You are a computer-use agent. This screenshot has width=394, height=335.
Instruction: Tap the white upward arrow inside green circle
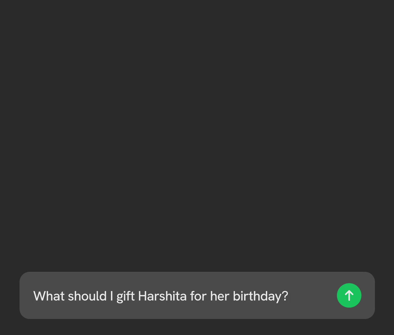pyautogui.click(x=349, y=295)
